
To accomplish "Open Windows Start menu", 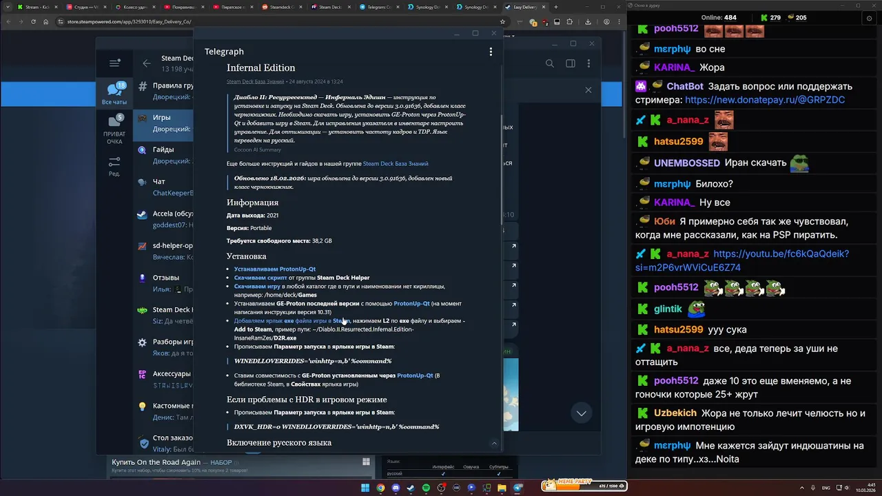I will [x=366, y=488].
